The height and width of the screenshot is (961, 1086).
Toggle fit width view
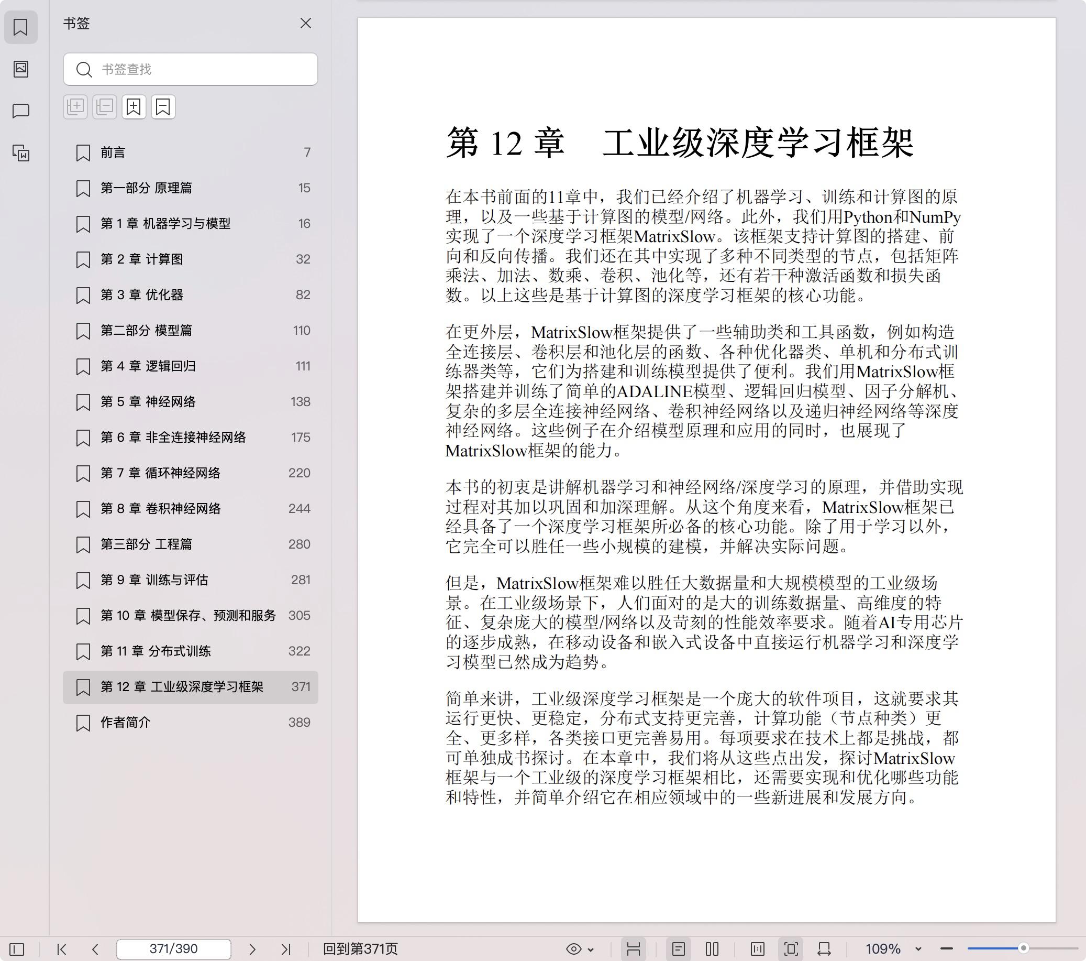coord(824,949)
